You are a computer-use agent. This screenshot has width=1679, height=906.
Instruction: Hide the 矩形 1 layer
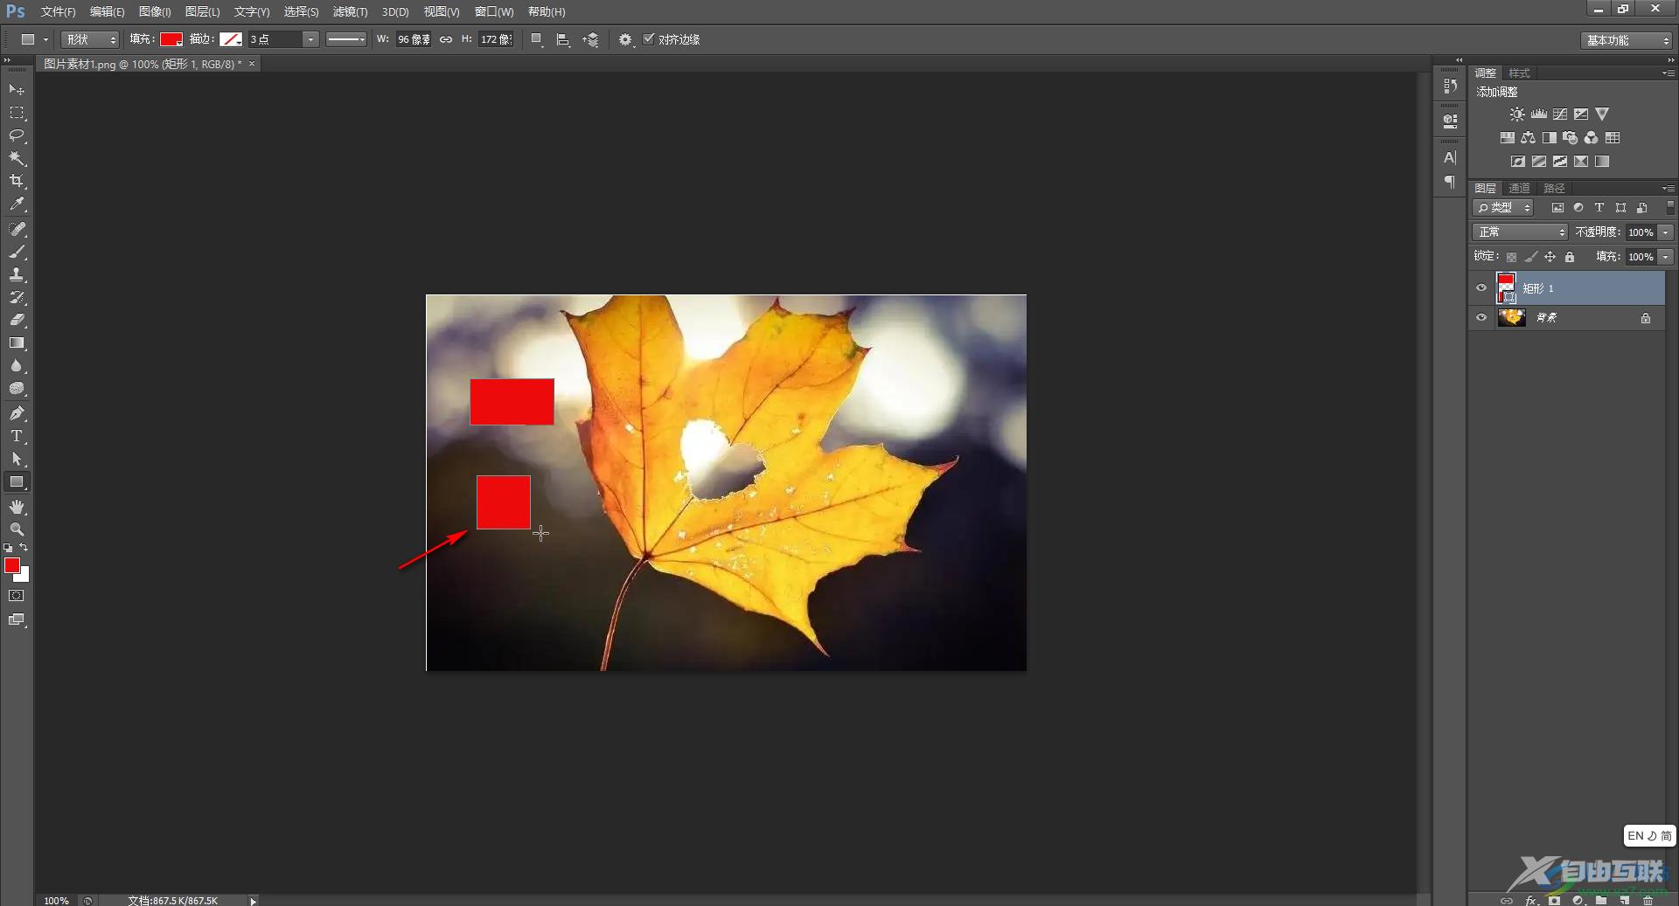coord(1481,287)
